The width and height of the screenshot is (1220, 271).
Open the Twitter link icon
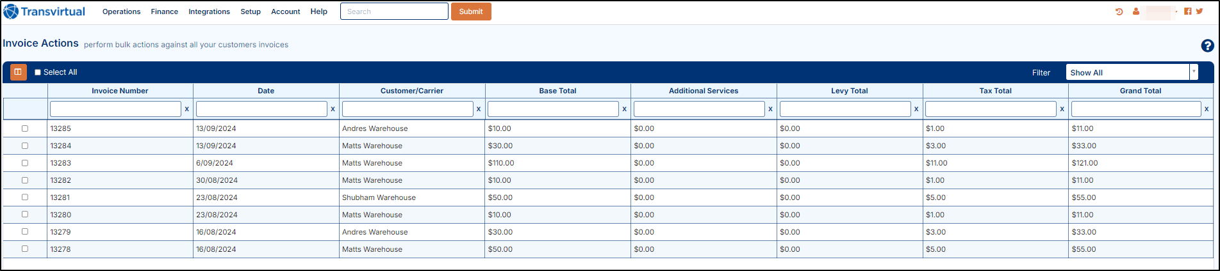[x=1199, y=12]
